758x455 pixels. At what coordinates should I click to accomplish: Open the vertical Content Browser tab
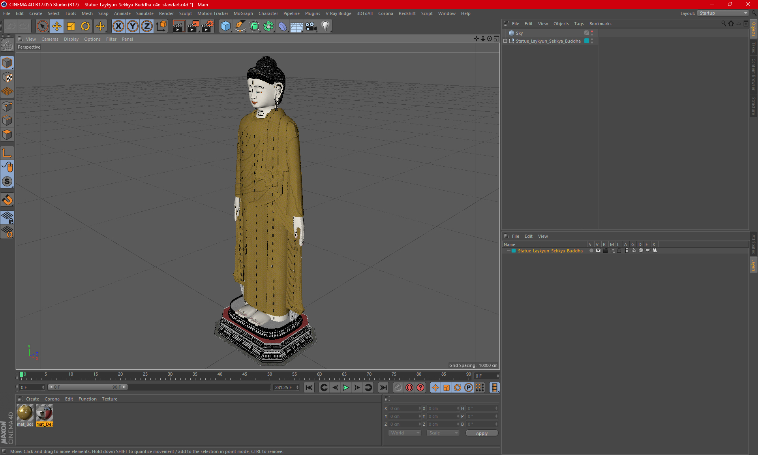click(x=753, y=74)
